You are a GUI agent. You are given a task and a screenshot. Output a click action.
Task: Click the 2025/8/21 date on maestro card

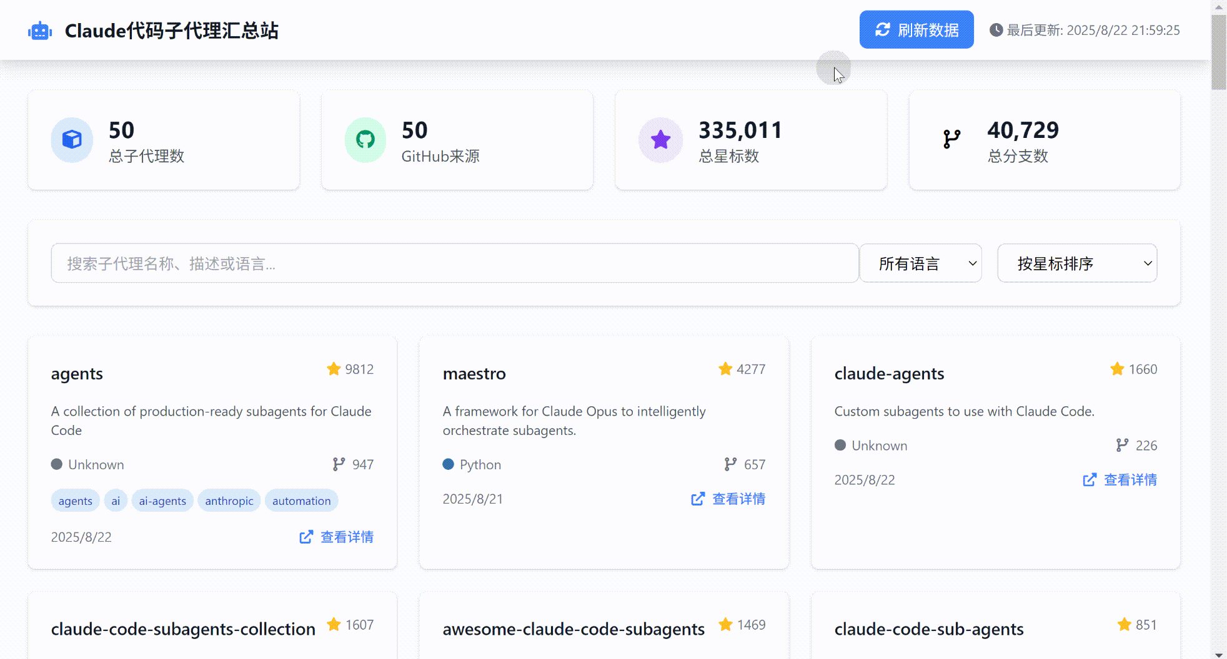[473, 499]
